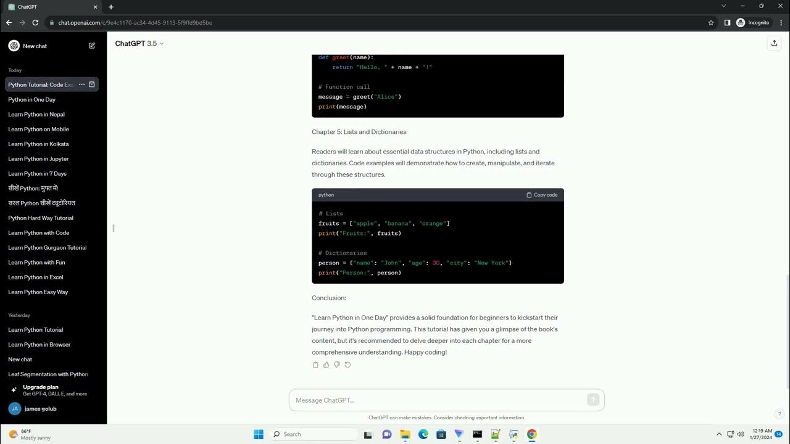Image resolution: width=790 pixels, height=444 pixels.
Task: Click the send message arrow button
Action: coord(593,400)
